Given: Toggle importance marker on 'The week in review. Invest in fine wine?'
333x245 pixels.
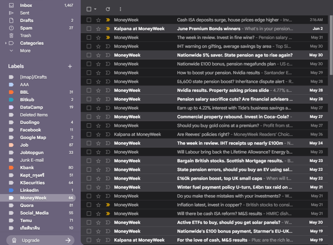Looking at the screenshot, I should 108,38.
